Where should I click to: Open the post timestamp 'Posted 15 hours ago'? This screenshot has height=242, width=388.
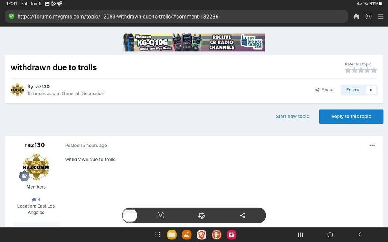[x=86, y=146]
